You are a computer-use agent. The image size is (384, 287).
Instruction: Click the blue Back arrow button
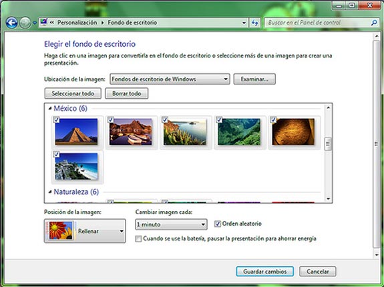coord(12,23)
